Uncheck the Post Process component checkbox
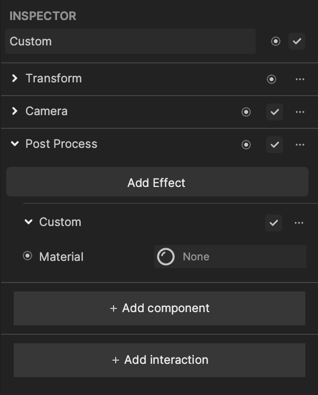 click(275, 145)
